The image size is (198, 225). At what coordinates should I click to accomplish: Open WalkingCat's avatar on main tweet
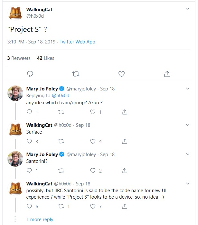pyautogui.click(x=15, y=13)
